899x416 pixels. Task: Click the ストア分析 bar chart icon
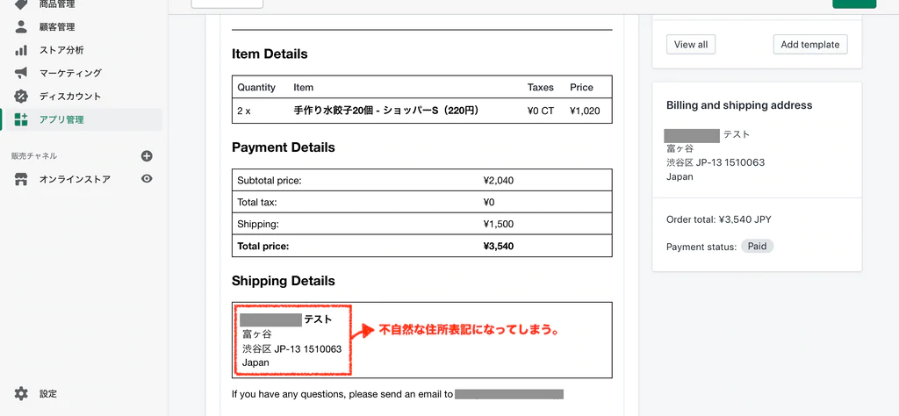(21, 50)
